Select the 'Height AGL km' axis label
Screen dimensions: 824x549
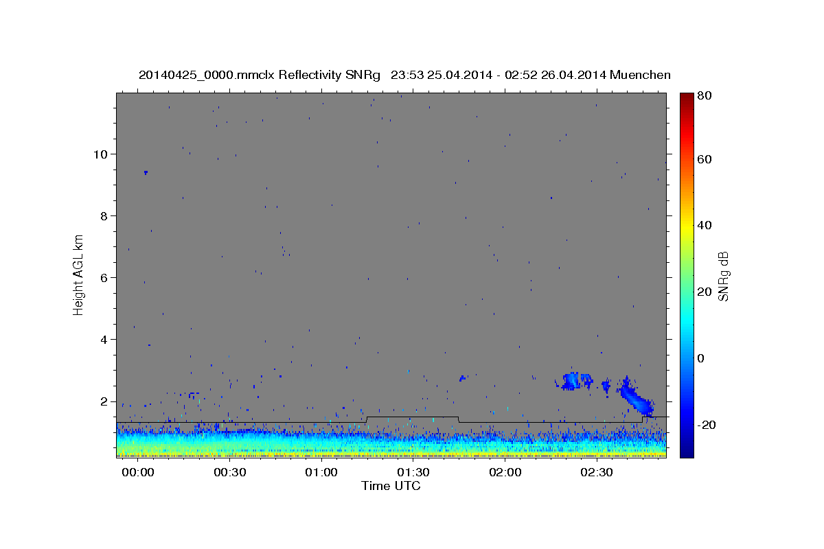(79, 274)
